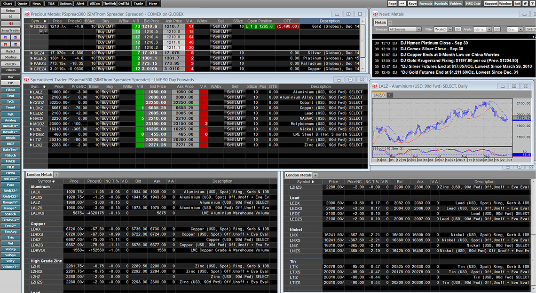Collapse the GCEZ4 gold row
The width and height of the screenshot is (536, 293).
32,27
